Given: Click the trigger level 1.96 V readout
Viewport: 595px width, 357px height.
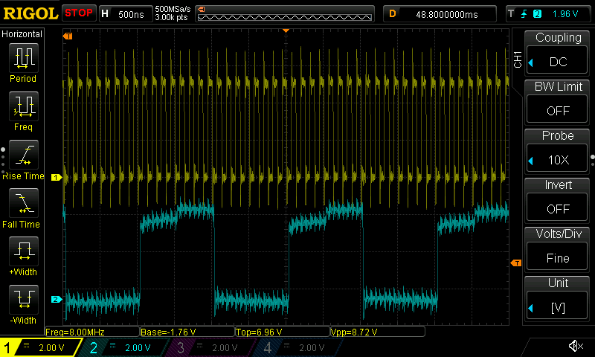Looking at the screenshot, I should [565, 14].
